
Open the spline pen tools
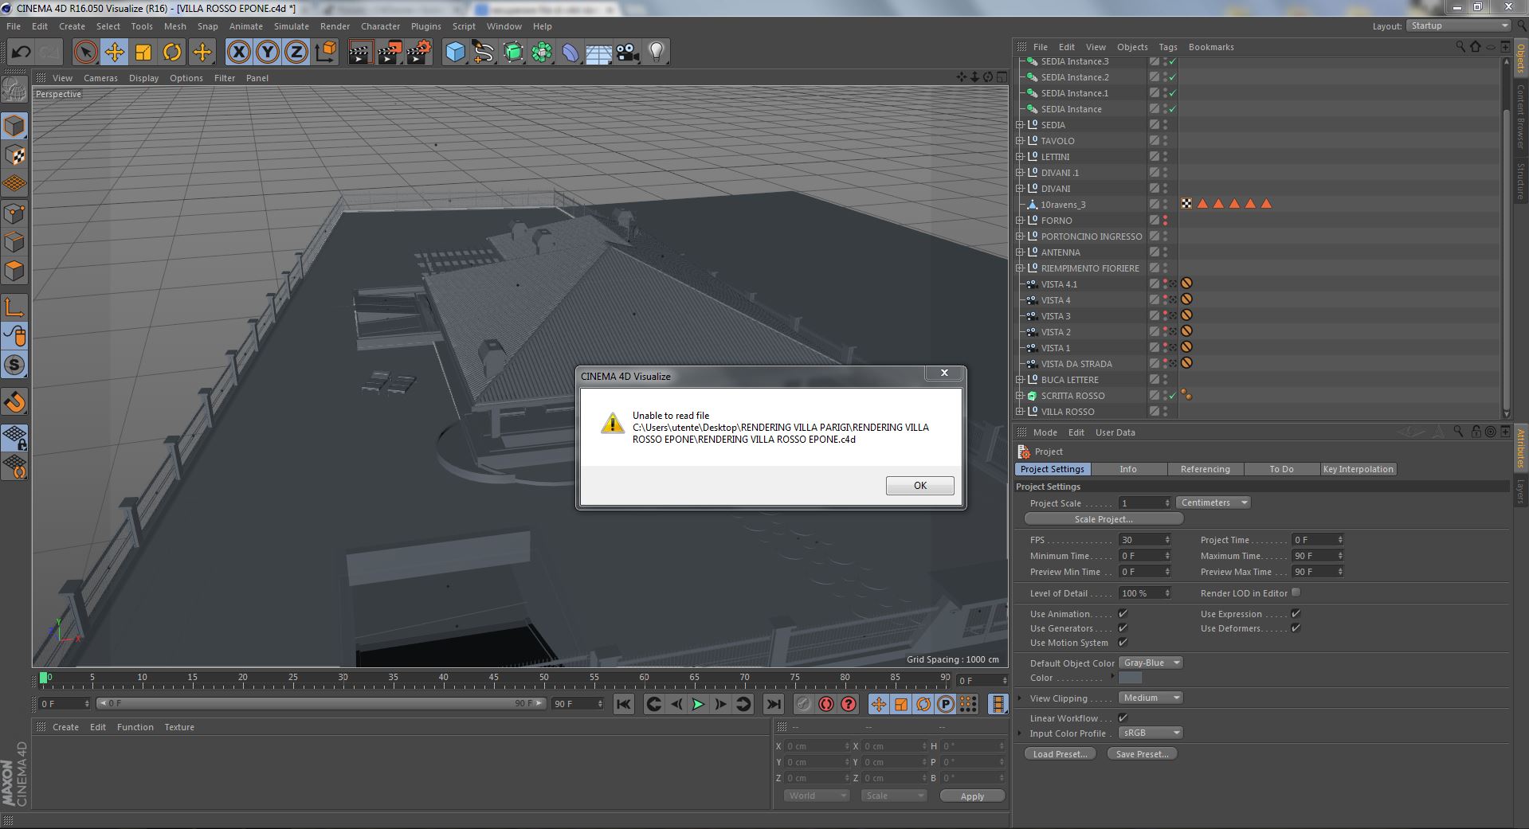(x=484, y=53)
